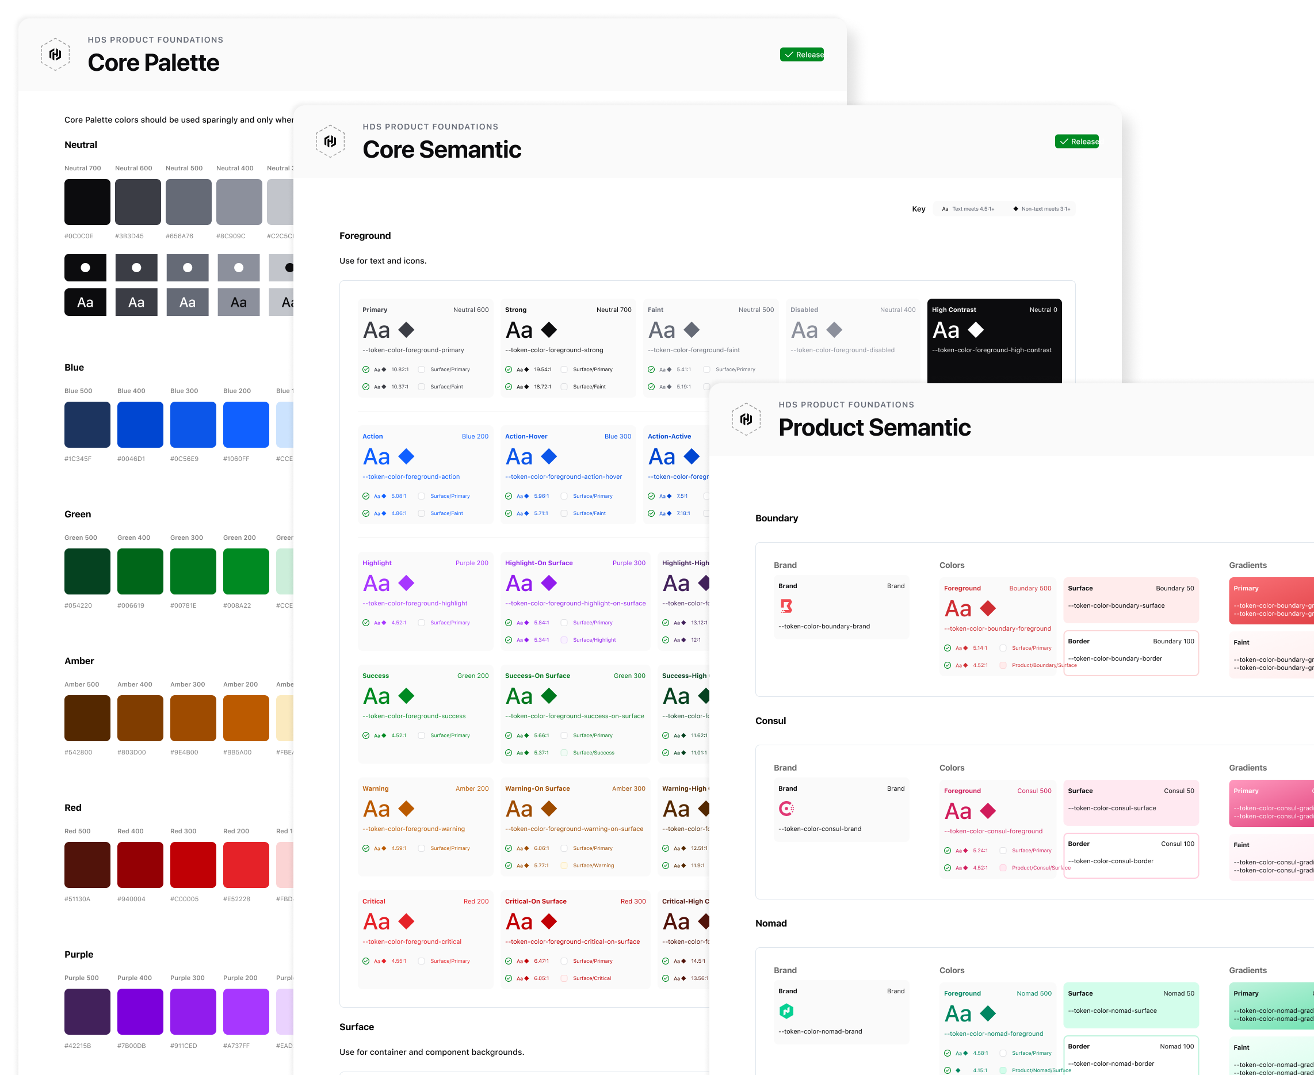1314x1075 pixels.
Task: Pick the Red 200 swatch #E52228
Action: pyautogui.click(x=246, y=865)
